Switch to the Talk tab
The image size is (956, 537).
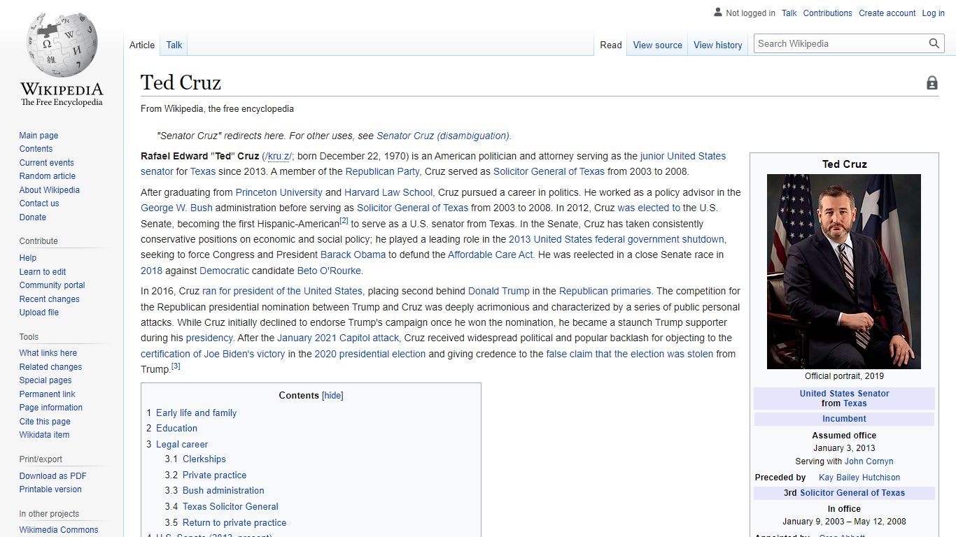click(x=174, y=45)
